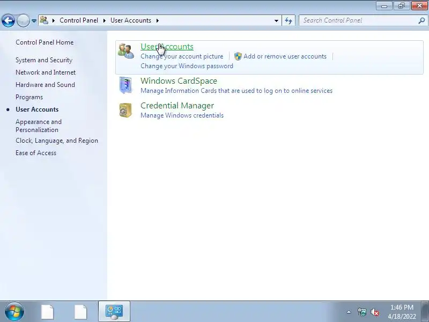Image resolution: width=429 pixels, height=322 pixels.
Task: Click the Refresh button by address bar
Action: [289, 20]
